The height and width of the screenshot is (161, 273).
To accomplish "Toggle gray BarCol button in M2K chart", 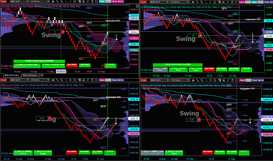I will click(108, 1).
